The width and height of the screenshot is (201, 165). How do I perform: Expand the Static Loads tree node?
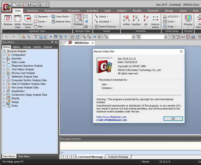pos(4,62)
